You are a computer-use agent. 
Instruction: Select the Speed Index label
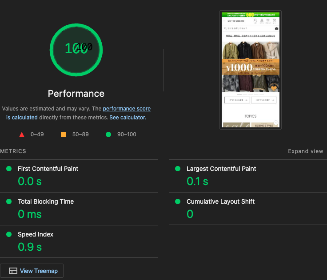pos(36,234)
